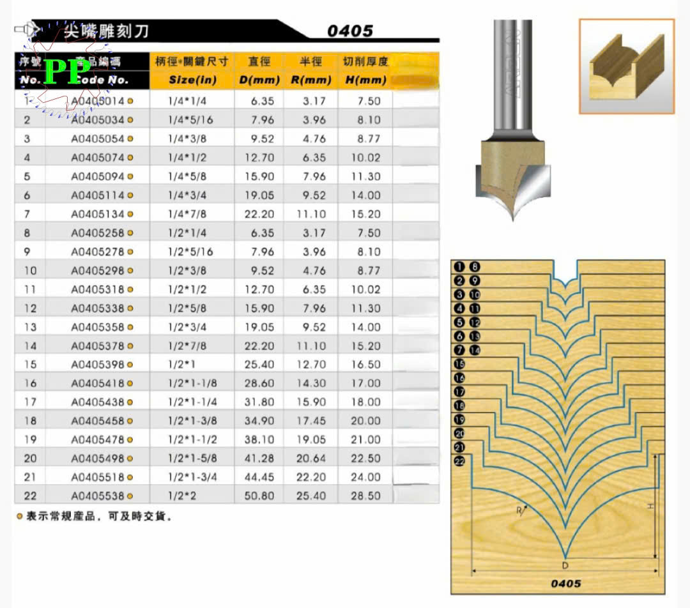Select product code A0405114
The image size is (690, 608).
tap(98, 195)
